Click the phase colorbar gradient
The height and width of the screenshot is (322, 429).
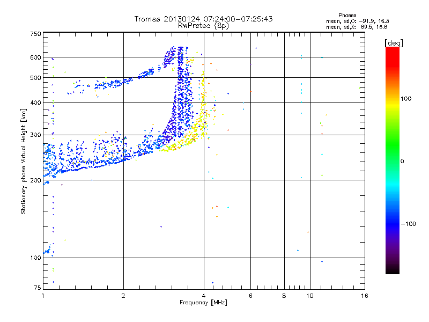(x=393, y=160)
